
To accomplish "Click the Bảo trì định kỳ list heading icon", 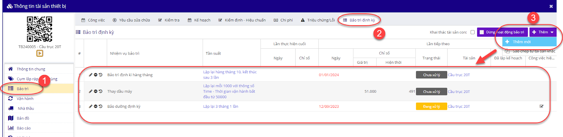I will pos(78,32).
